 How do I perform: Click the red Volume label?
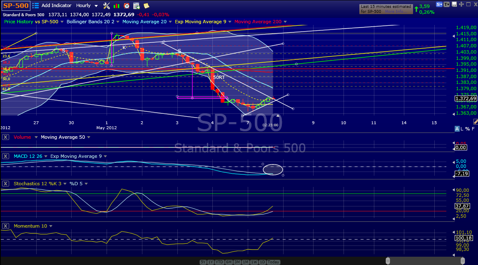(x=22, y=137)
